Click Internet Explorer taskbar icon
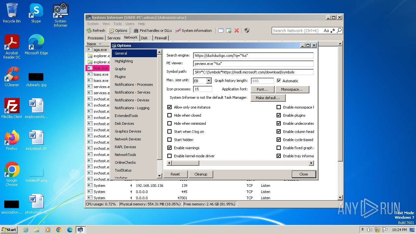Screen dimensions: 416x234 point(26,230)
